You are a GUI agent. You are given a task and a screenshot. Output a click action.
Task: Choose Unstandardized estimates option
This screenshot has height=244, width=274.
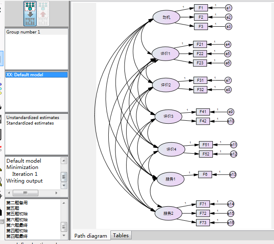point(33,117)
